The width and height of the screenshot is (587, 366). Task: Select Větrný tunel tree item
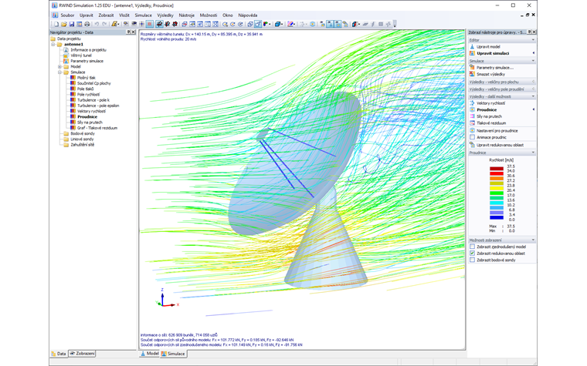click(x=81, y=55)
